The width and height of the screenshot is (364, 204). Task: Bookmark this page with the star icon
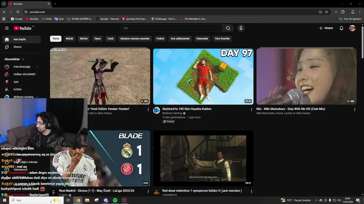(326, 12)
